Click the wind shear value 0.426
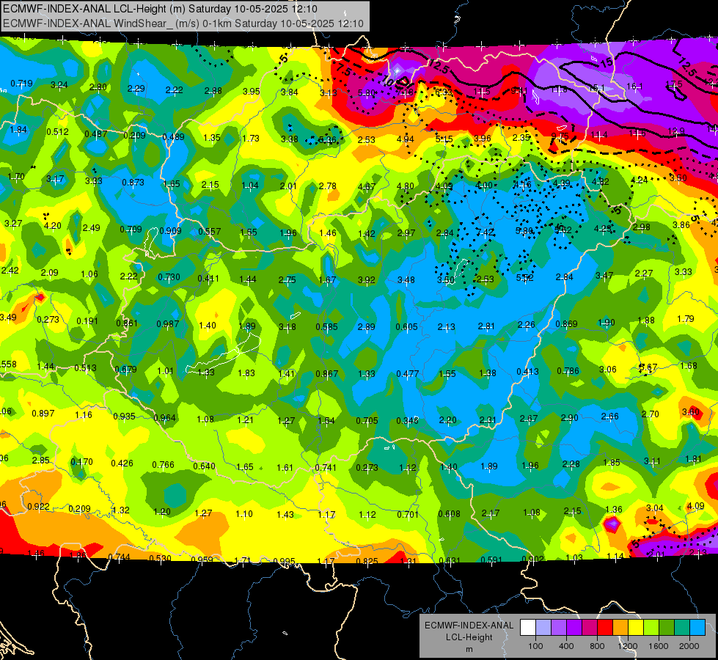Screen dimensions: 718x660 (x=122, y=463)
